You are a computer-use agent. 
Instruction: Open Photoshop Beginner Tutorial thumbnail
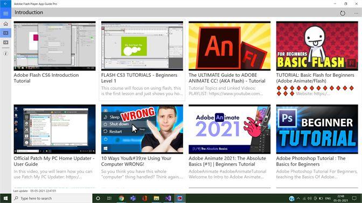coord(317,129)
